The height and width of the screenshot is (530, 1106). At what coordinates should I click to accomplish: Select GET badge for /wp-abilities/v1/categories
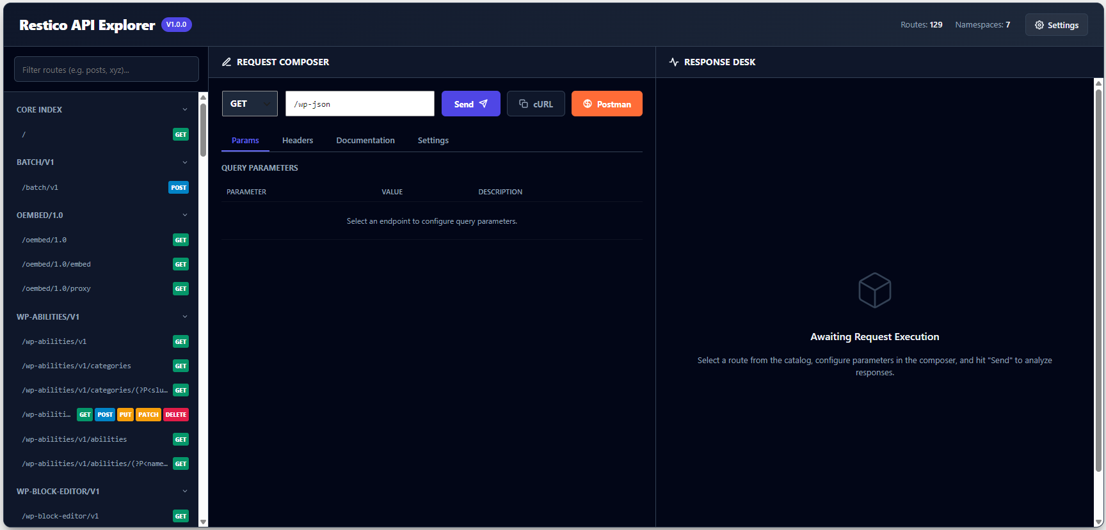[x=181, y=366]
